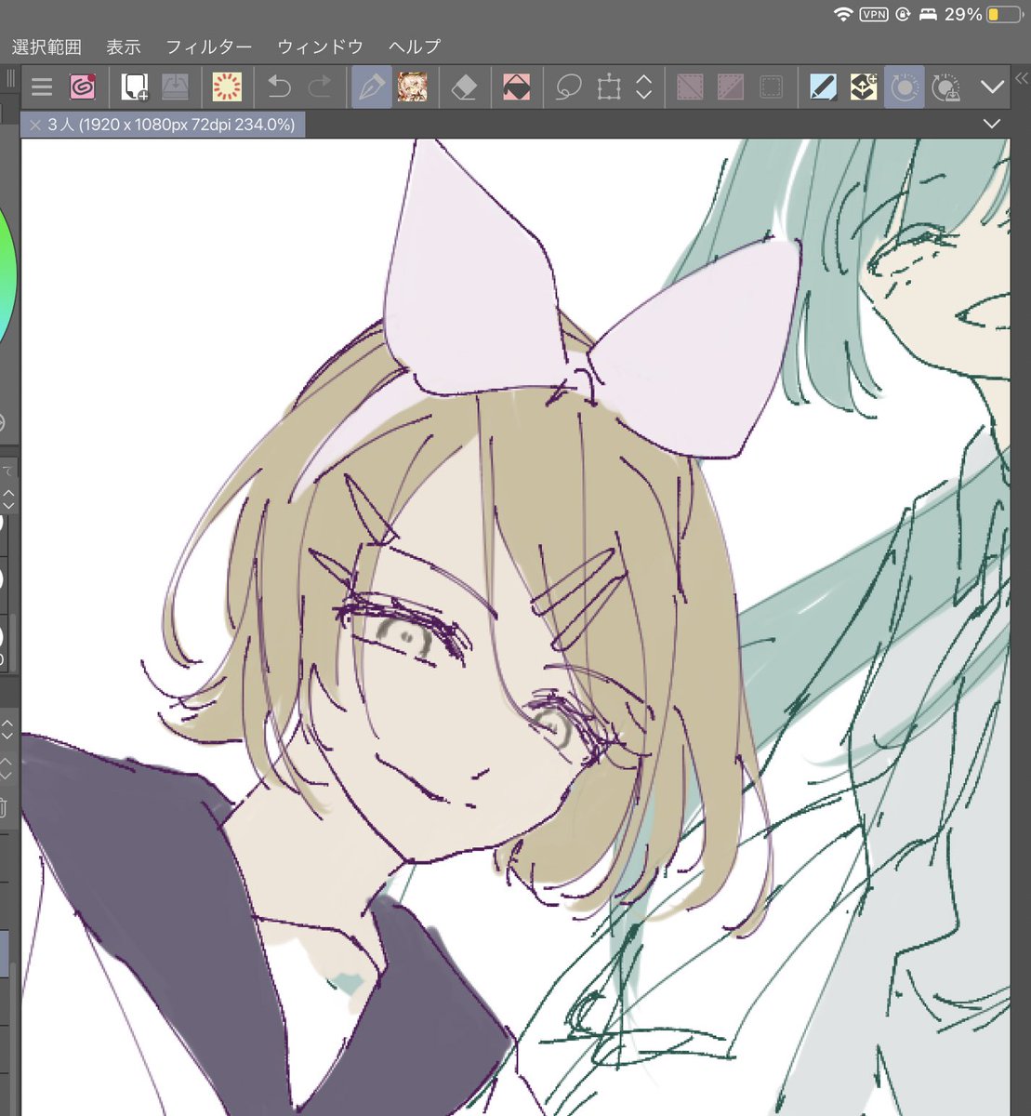The image size is (1031, 1116).
Task: Tap the 29% battery indicator
Action: [983, 15]
